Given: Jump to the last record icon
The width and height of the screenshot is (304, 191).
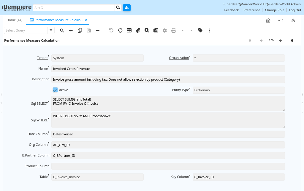Looking at the screenshot, I should tap(292, 40).
